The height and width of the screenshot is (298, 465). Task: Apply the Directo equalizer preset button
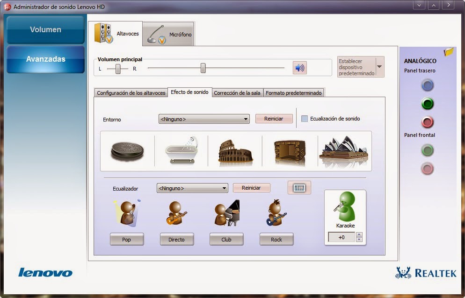(x=177, y=239)
